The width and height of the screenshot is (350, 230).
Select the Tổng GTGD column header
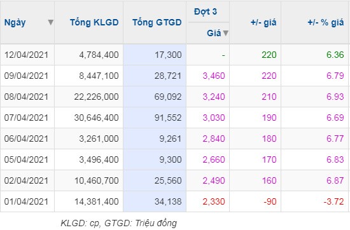point(157,22)
